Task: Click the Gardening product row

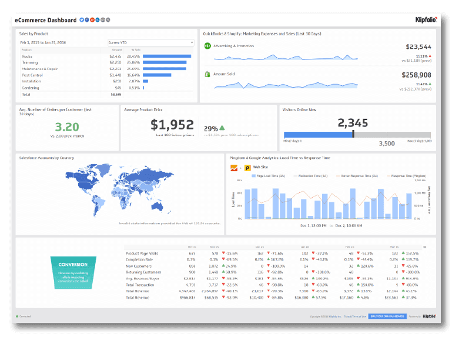Action: pyautogui.click(x=107, y=88)
